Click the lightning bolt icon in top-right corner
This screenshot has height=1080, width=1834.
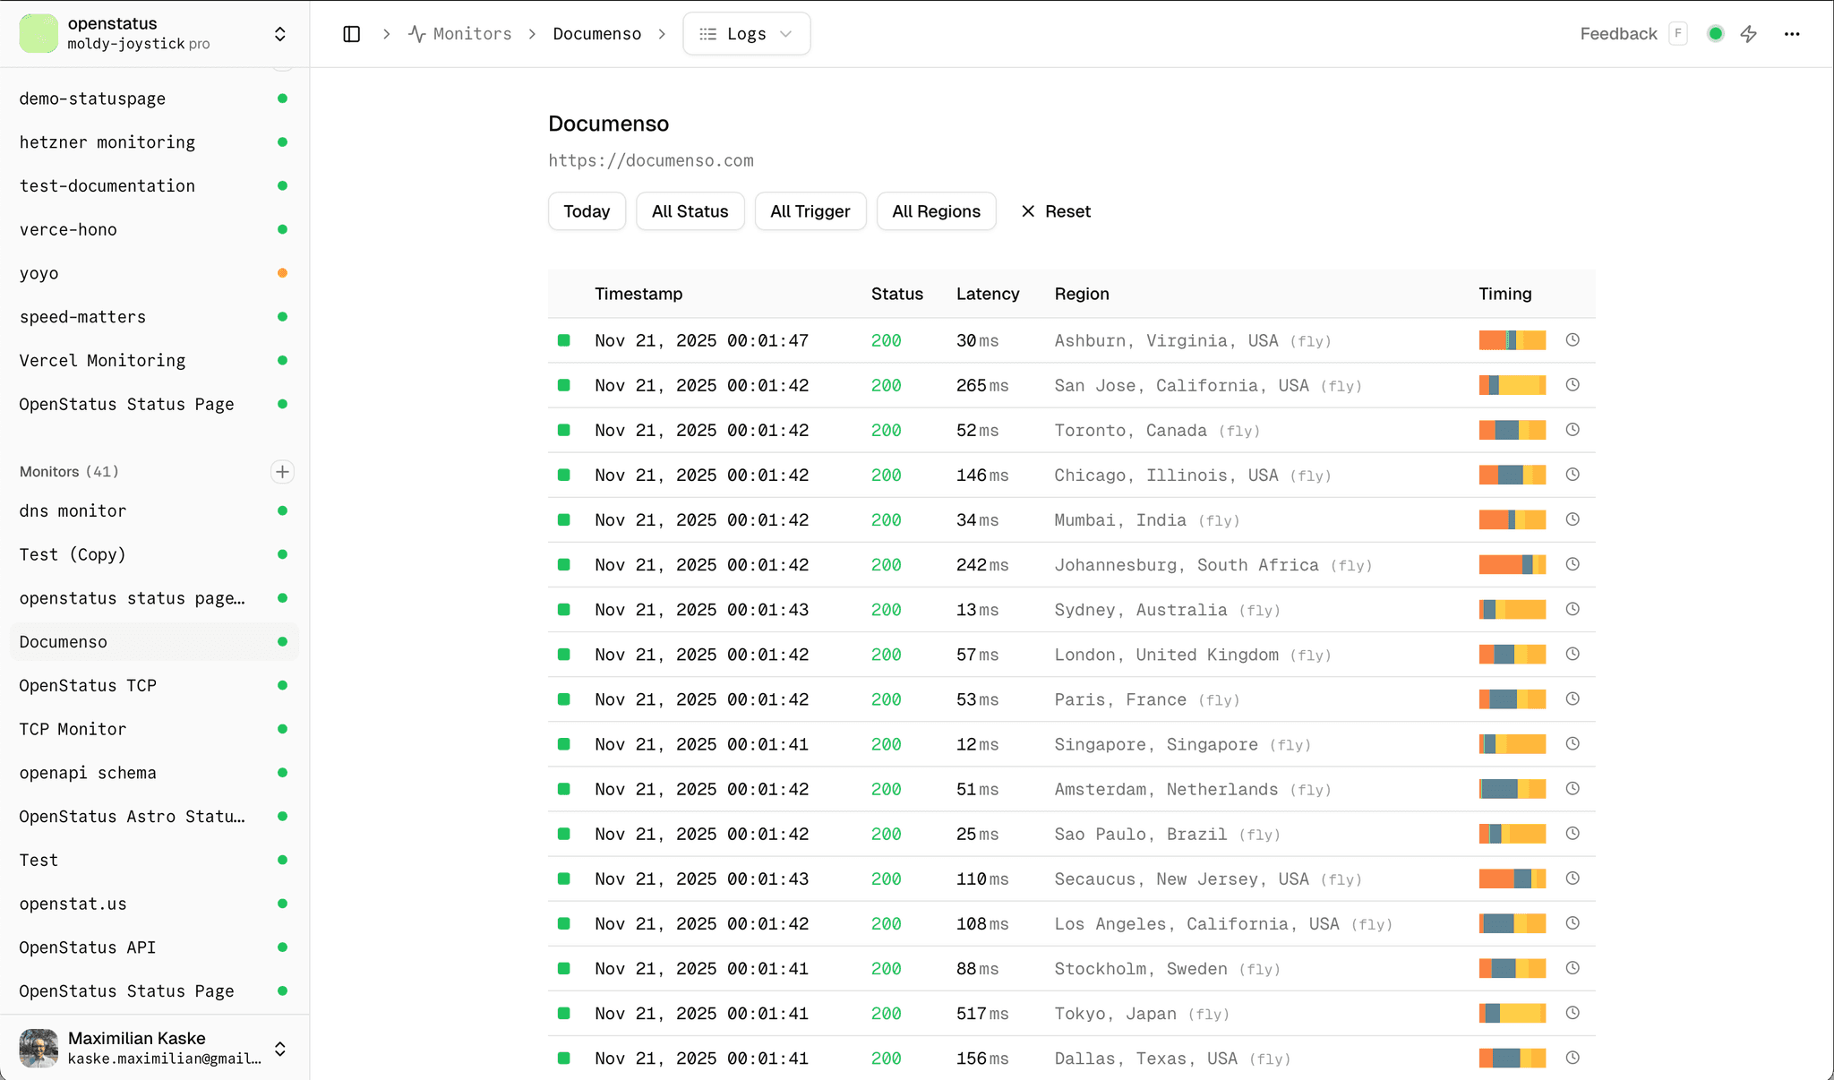point(1750,33)
